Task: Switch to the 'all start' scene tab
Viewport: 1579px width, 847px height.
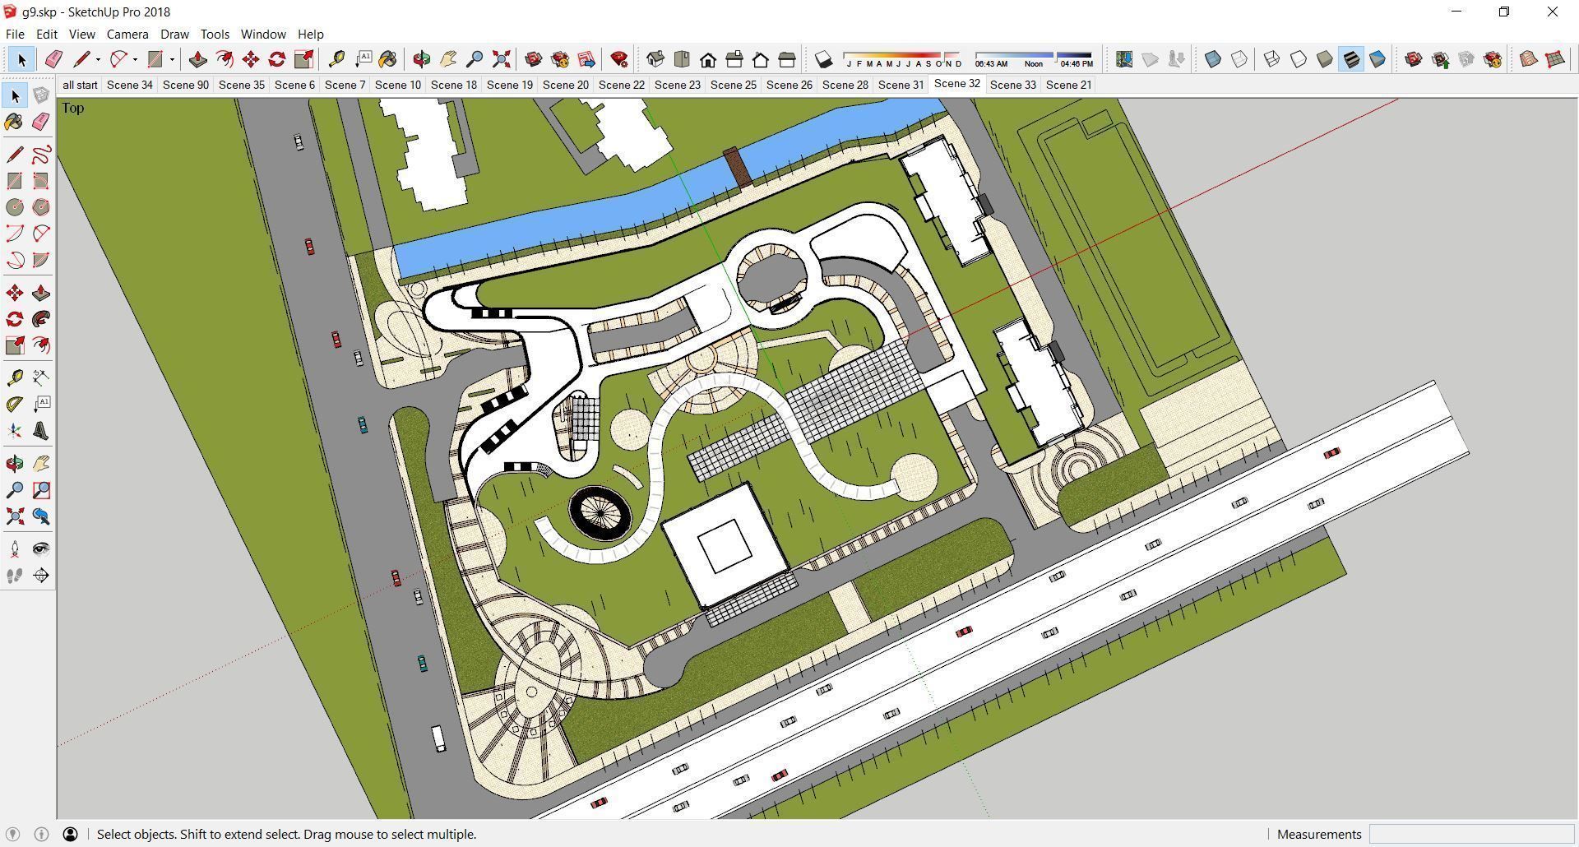Action: pos(80,85)
